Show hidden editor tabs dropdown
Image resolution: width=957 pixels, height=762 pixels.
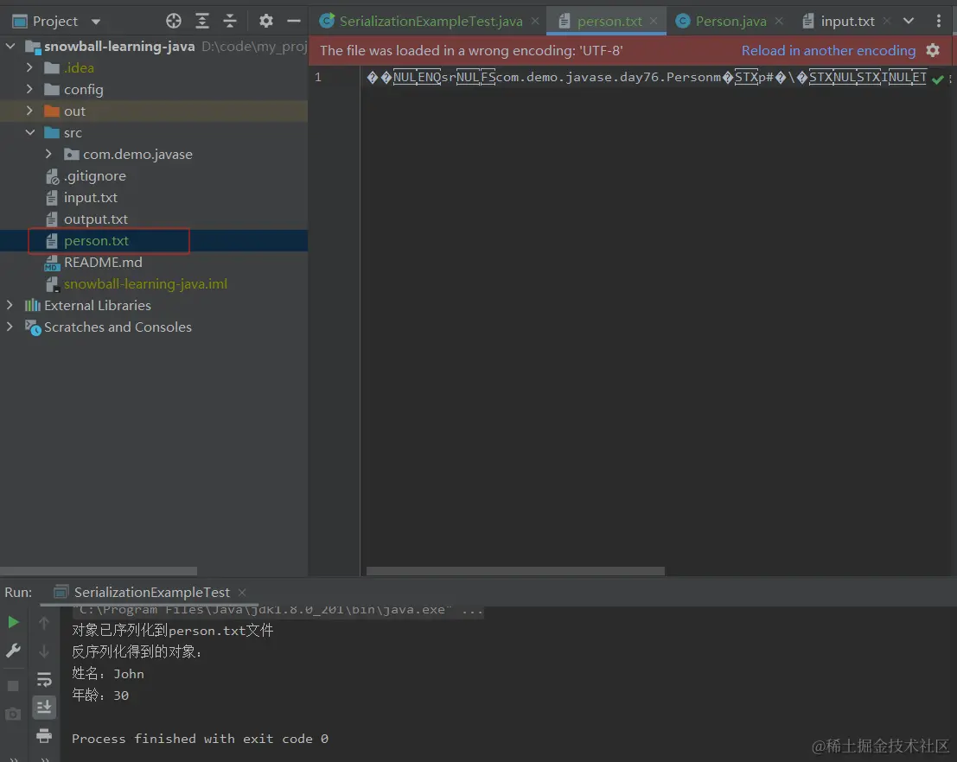coord(909,22)
